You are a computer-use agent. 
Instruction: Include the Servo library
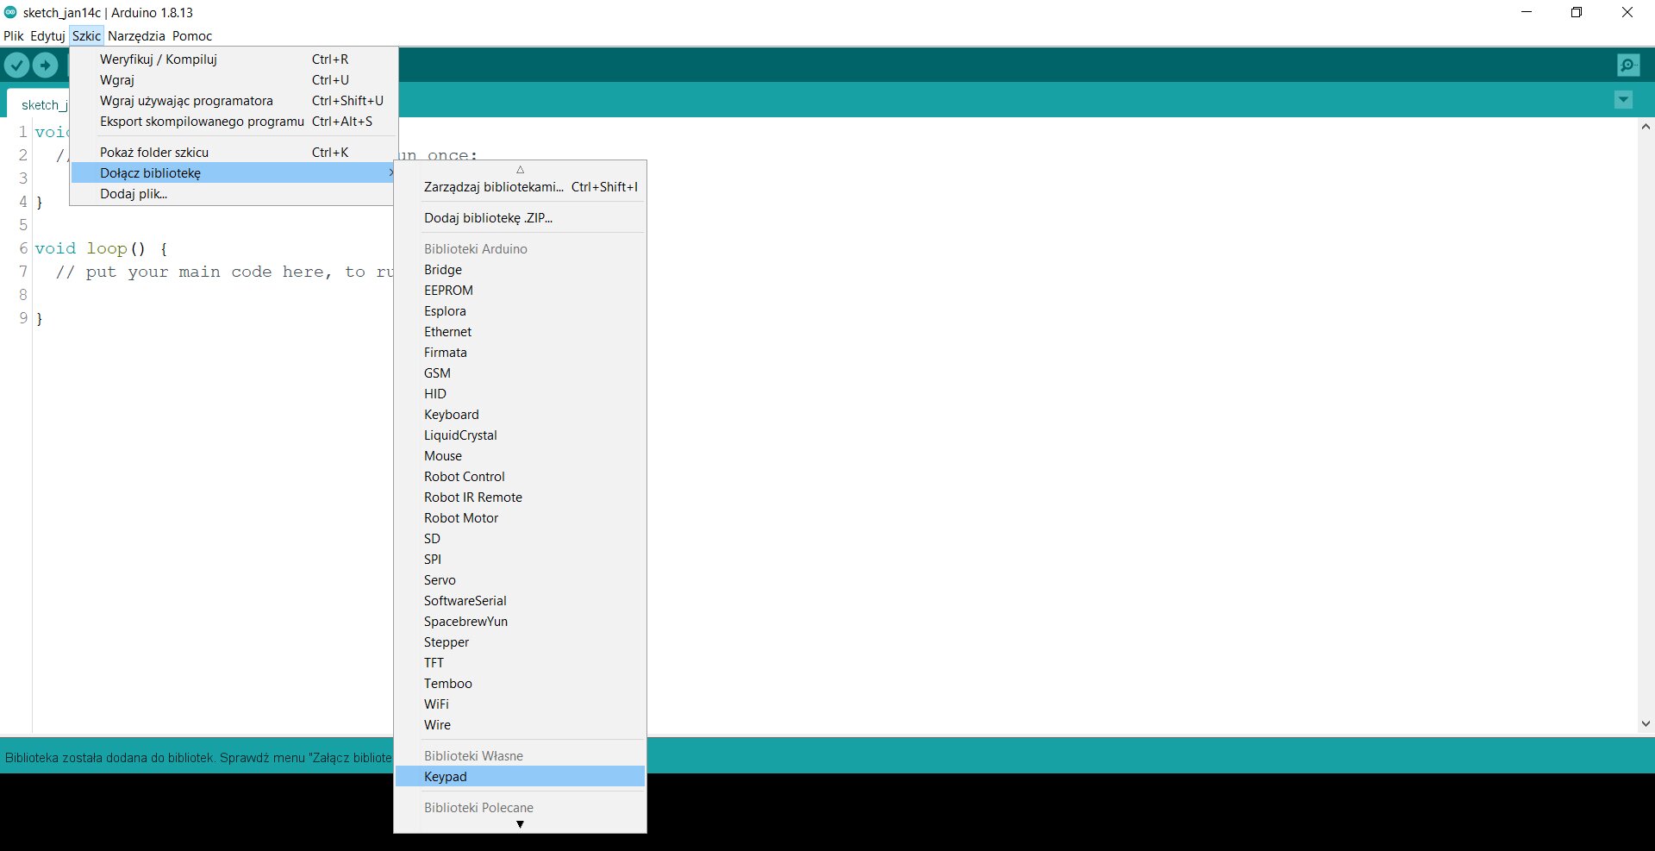pos(440,580)
